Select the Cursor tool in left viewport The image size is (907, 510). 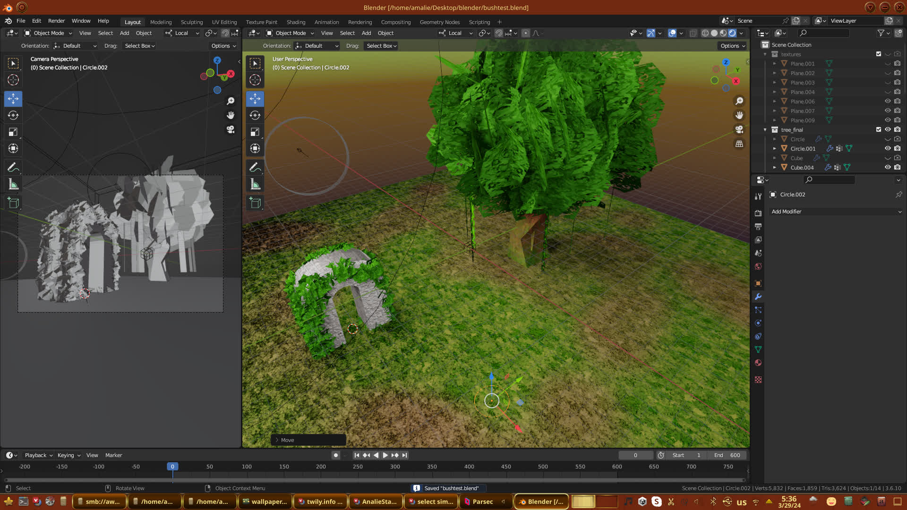pos(13,80)
